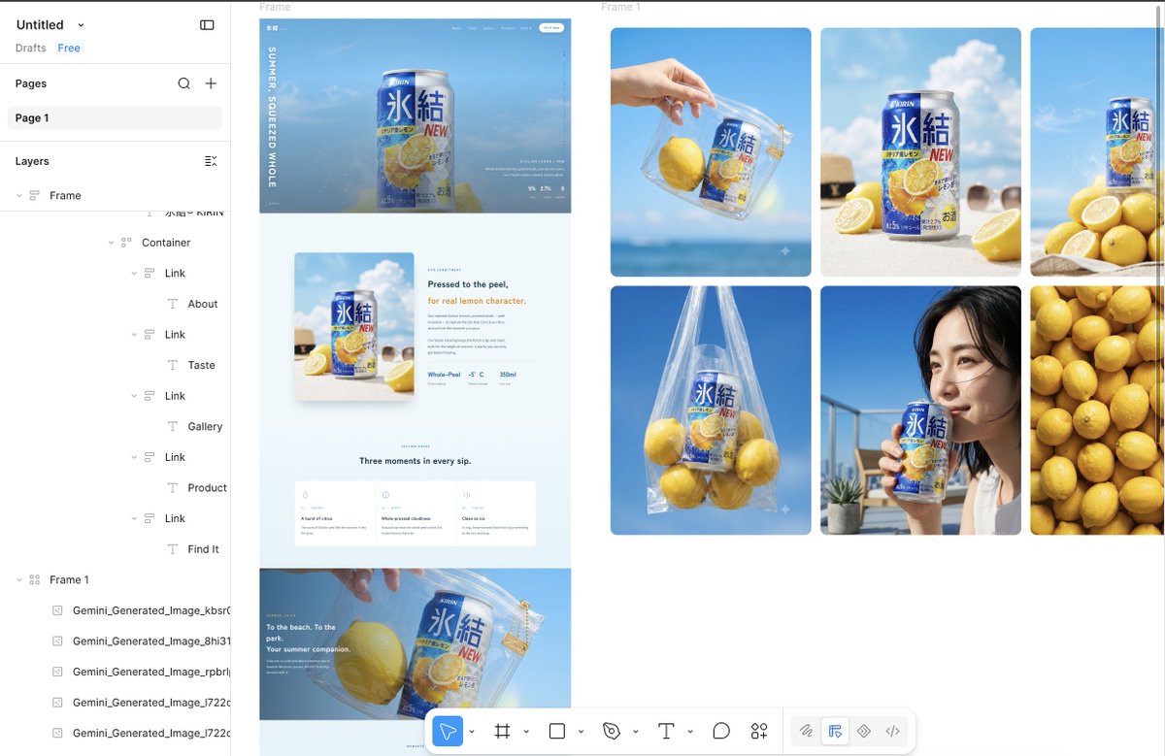Open the page search icon

coord(183,83)
